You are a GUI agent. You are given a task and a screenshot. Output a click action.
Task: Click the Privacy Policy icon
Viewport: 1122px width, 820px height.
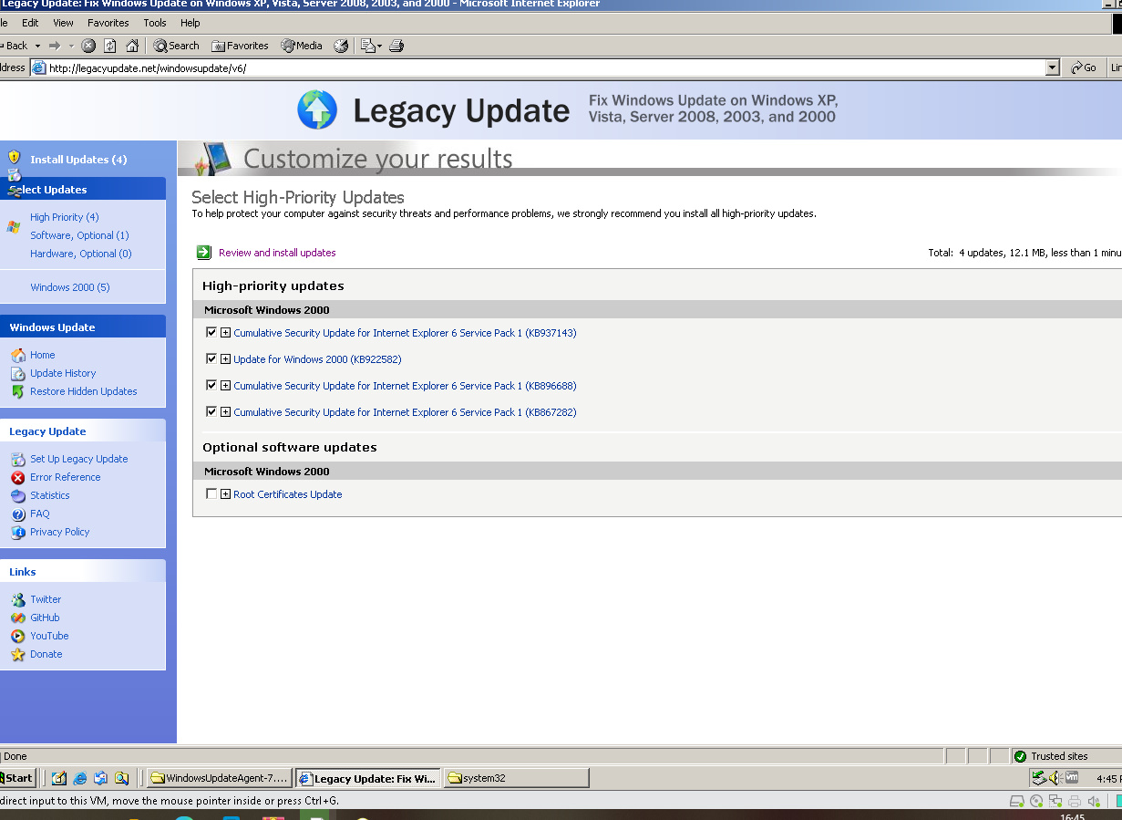click(x=18, y=532)
